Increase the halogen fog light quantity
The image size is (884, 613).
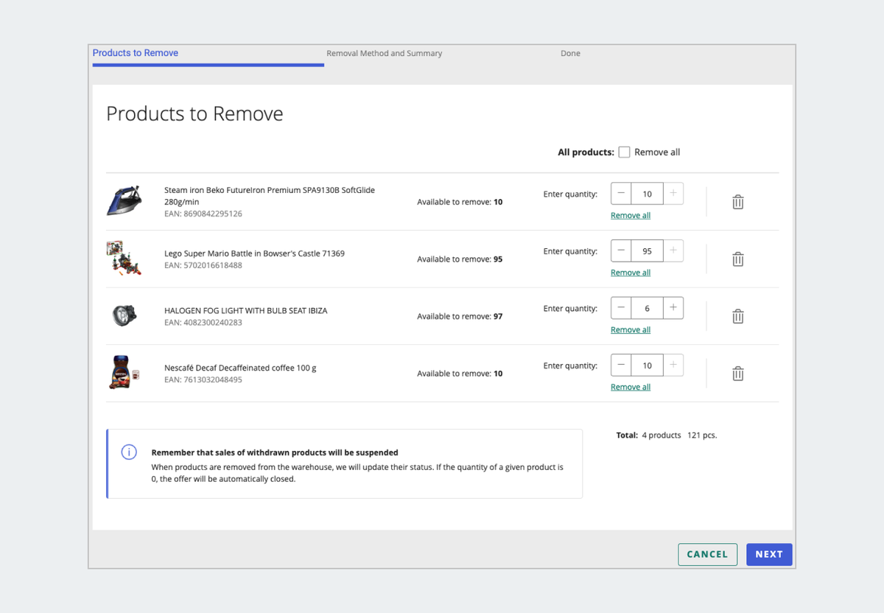click(673, 307)
